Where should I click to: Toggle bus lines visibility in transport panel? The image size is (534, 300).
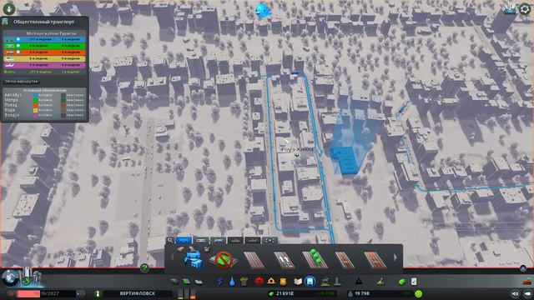point(18,39)
